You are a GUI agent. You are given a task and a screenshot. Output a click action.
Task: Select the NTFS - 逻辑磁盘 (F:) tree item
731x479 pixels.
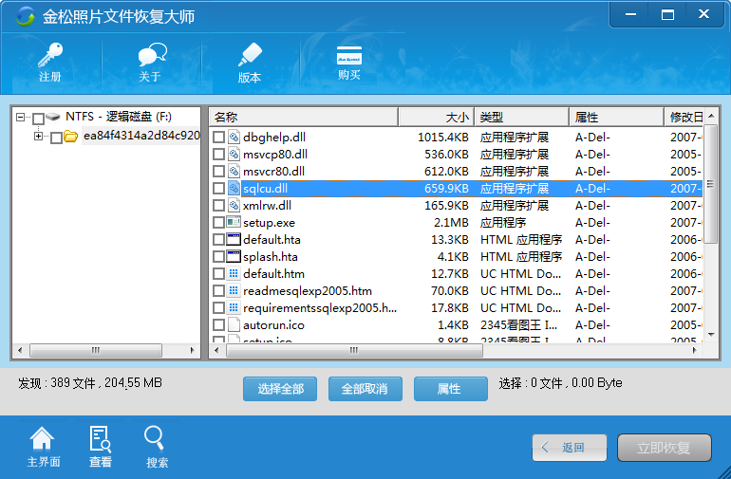(119, 116)
